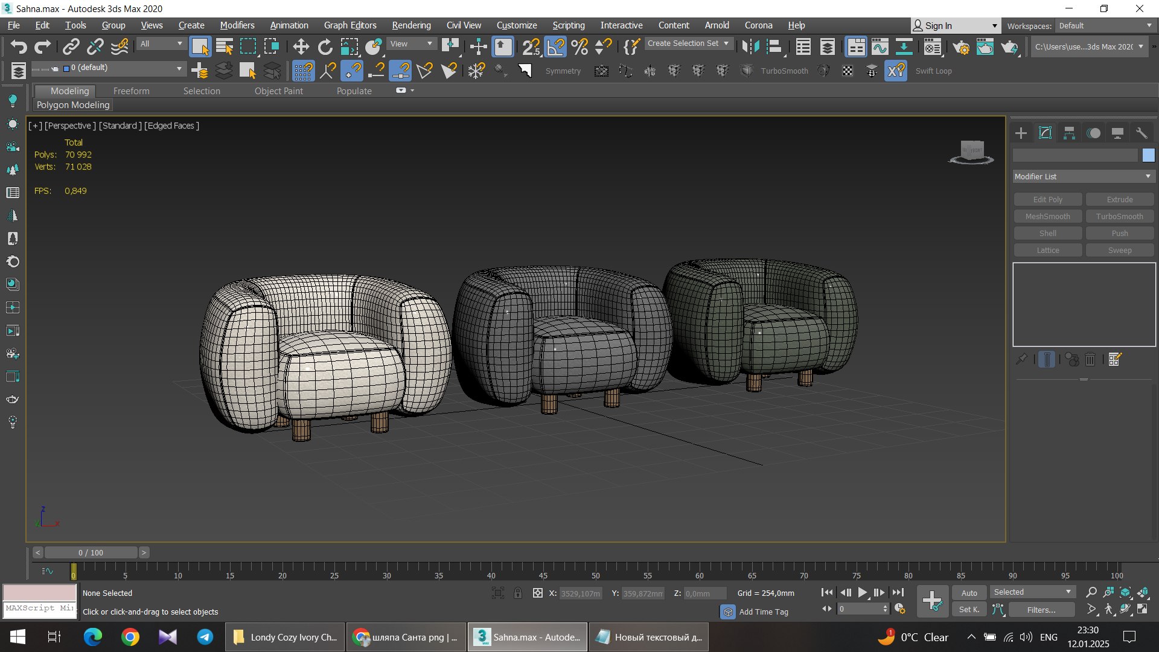
Task: Click the Redo arrow icon
Action: [43, 46]
